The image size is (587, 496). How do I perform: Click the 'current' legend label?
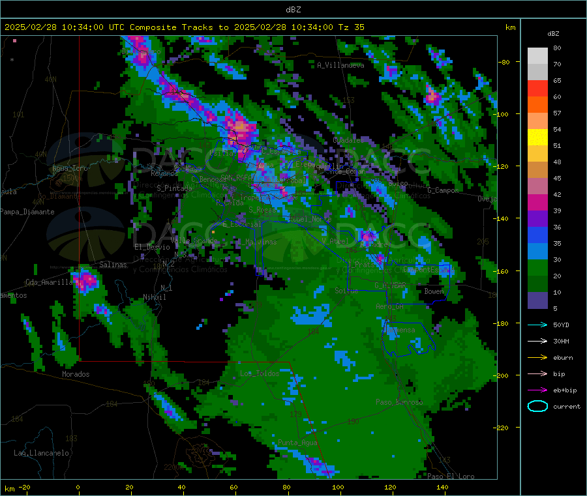pyautogui.click(x=567, y=407)
